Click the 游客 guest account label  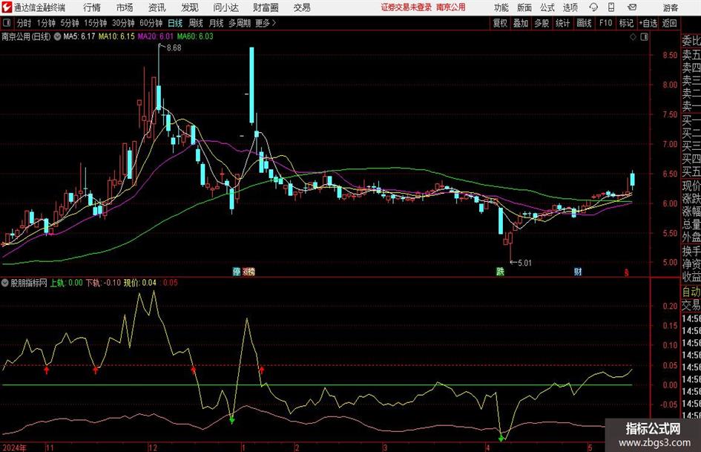click(671, 7)
